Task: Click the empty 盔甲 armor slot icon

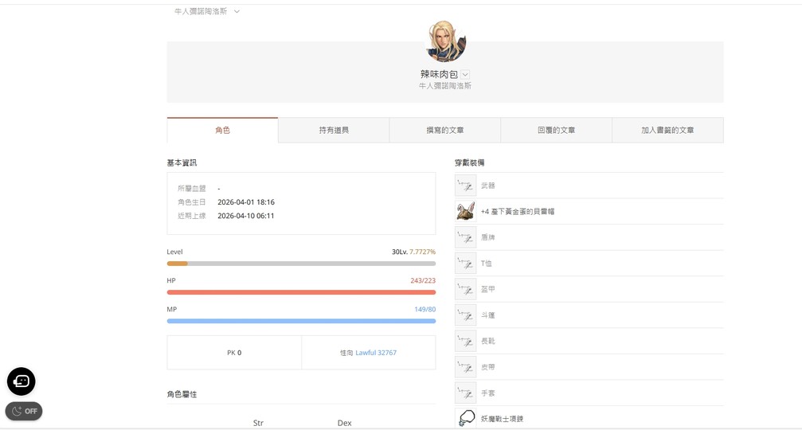Action: (x=465, y=289)
